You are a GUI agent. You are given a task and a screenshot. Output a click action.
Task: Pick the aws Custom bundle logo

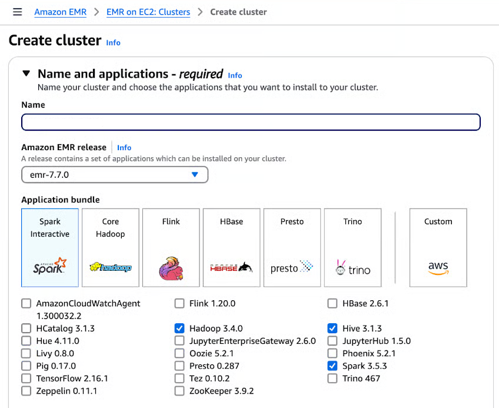pyautogui.click(x=438, y=268)
